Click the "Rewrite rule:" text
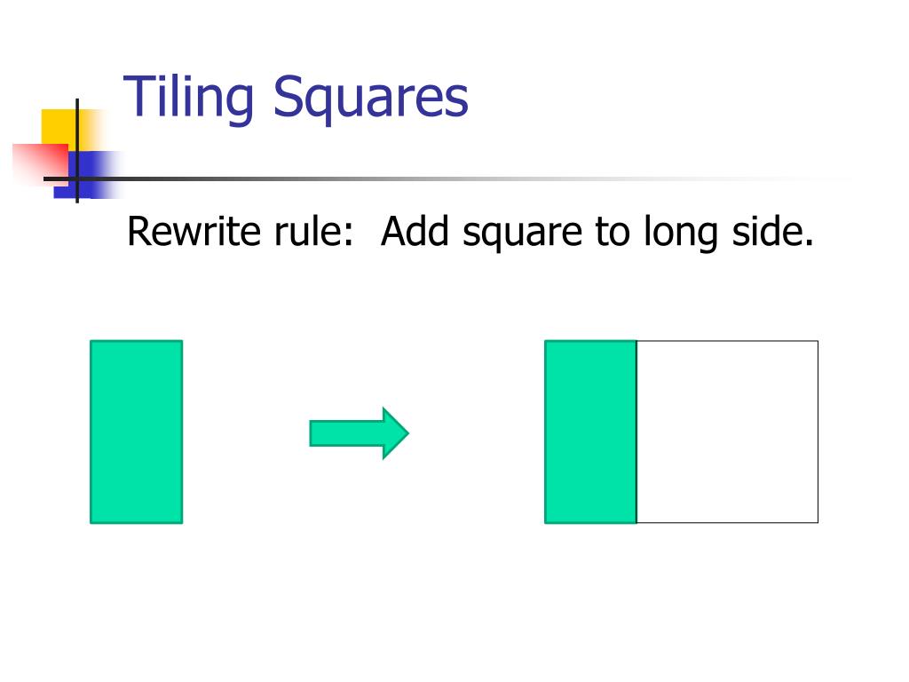The height and width of the screenshot is (682, 909). pyautogui.click(x=240, y=232)
